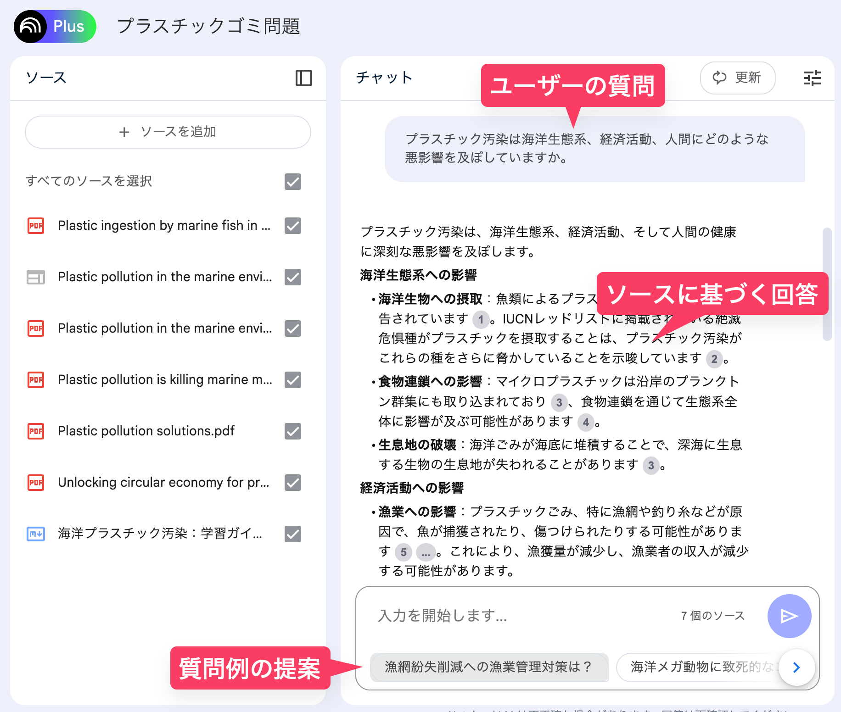Uncheck Unlocking circular economy source checkbox
Image resolution: width=841 pixels, height=712 pixels.
click(292, 483)
